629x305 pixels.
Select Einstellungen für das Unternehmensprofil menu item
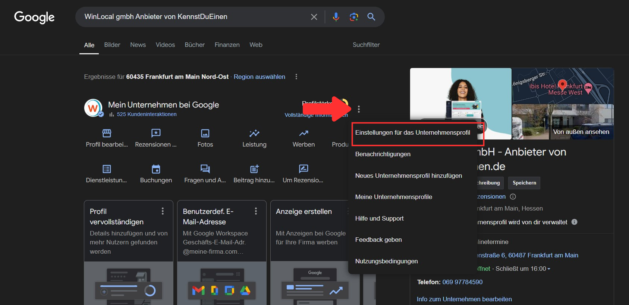(x=412, y=133)
